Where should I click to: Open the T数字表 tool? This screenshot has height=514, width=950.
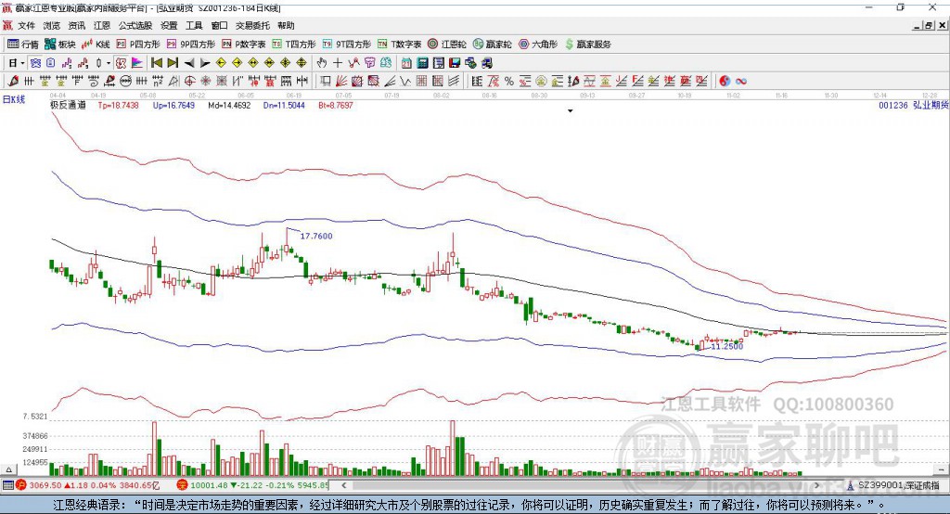[399, 45]
